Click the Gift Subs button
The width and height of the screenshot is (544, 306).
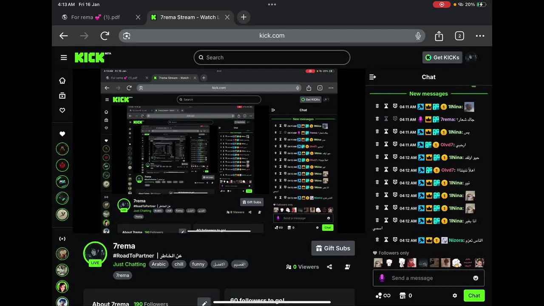coord(333,248)
